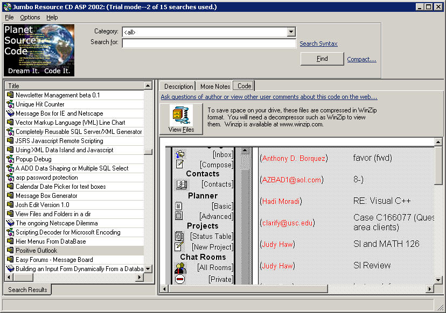Select the Positive Outlook title text
Image resolution: width=446 pixels, height=313 pixels.
(x=37, y=251)
